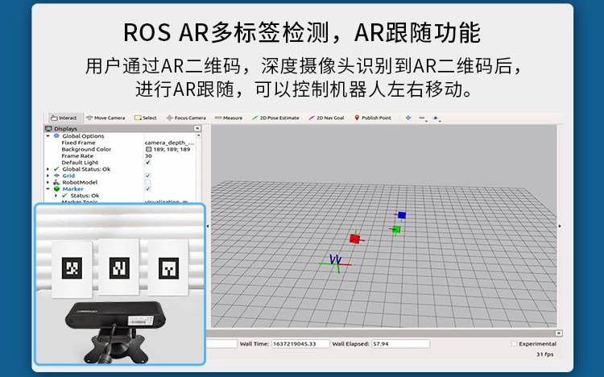
Task: Click the Wall Elapsed field
Action: point(400,344)
